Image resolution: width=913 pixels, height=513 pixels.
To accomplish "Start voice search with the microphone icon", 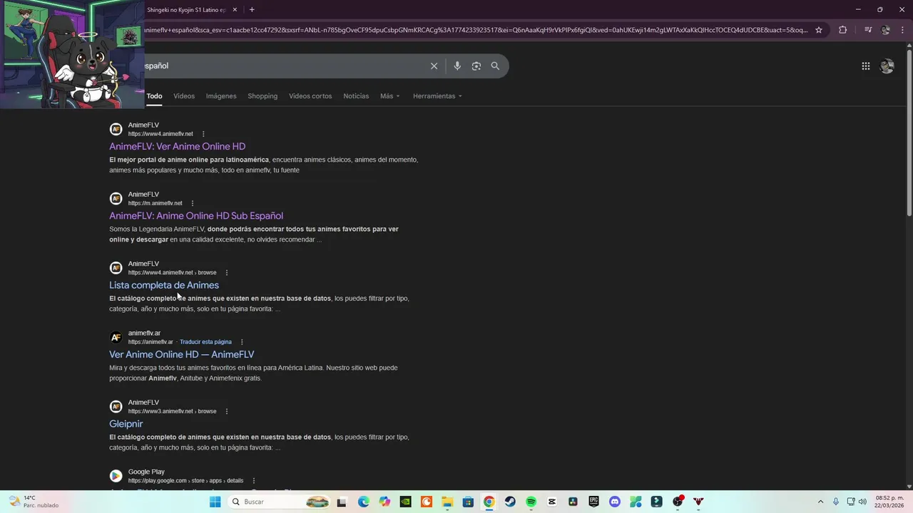I will [457, 66].
